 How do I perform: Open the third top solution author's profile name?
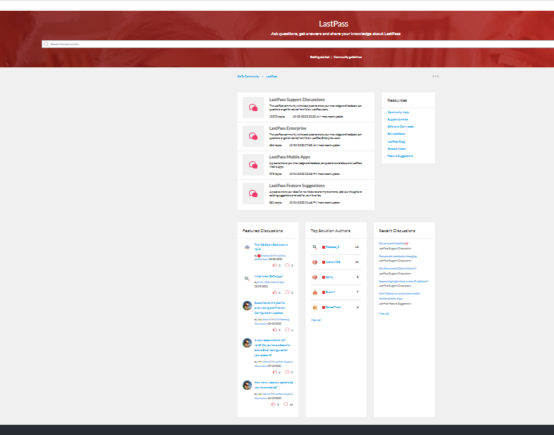click(x=329, y=277)
